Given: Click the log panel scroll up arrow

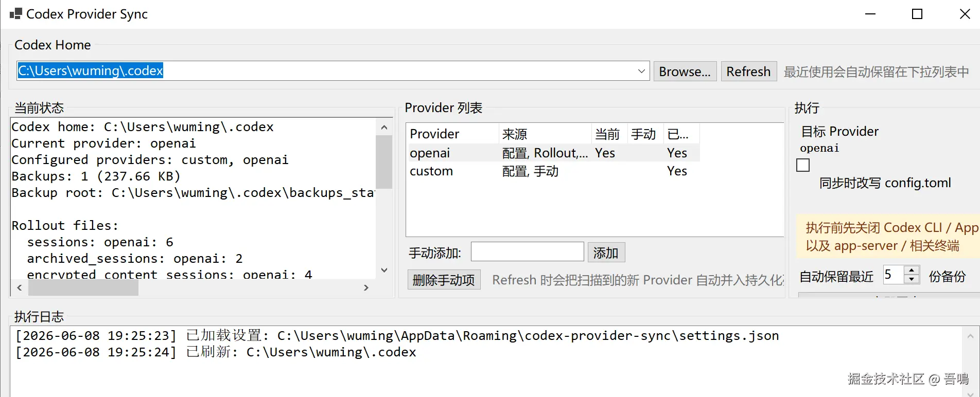Looking at the screenshot, I should [970, 336].
